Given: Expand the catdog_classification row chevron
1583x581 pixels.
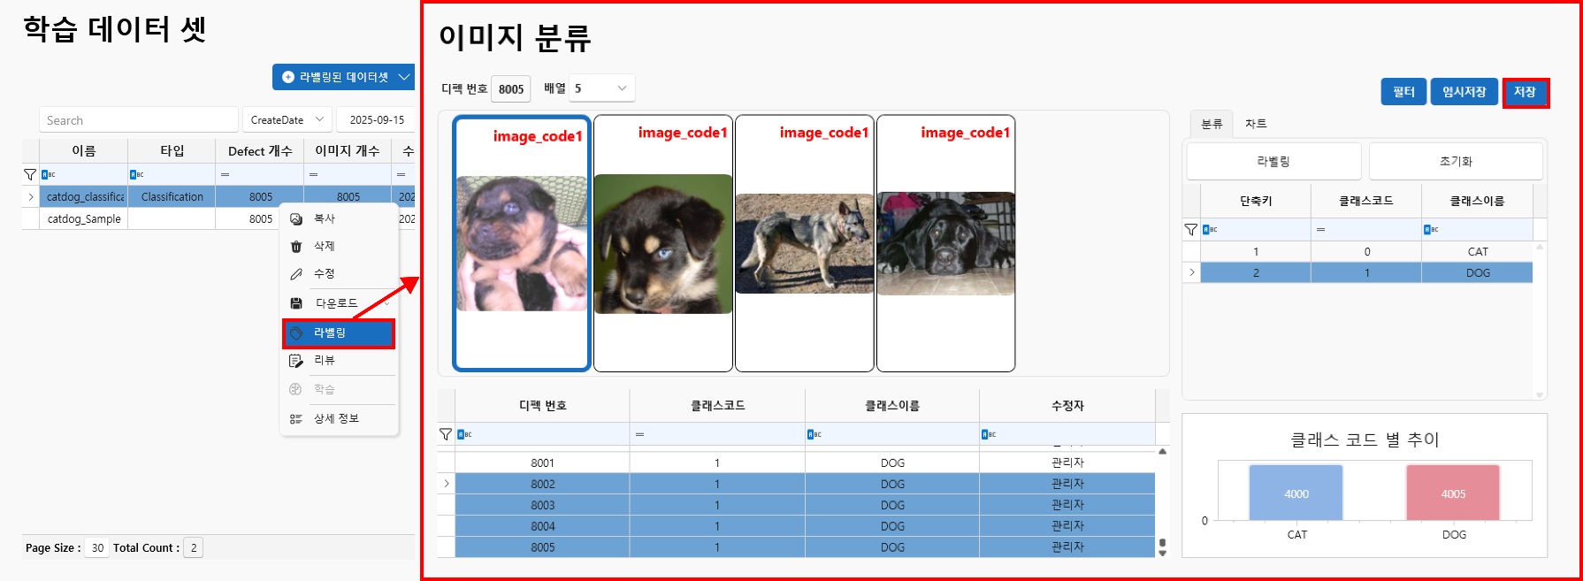Looking at the screenshot, I should tap(31, 196).
